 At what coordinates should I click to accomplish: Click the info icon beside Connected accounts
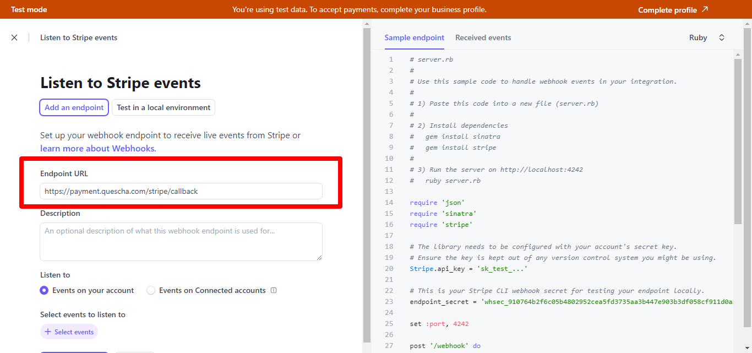(274, 290)
